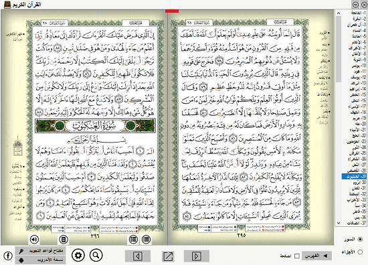This screenshot has height=265, width=368.
Task: Go to the page on the right with the right arrow
Action: [197, 256]
